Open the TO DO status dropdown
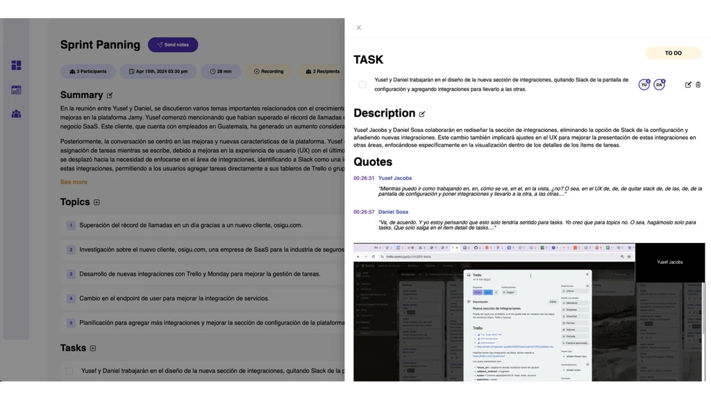This screenshot has height=400, width=711. pos(673,53)
